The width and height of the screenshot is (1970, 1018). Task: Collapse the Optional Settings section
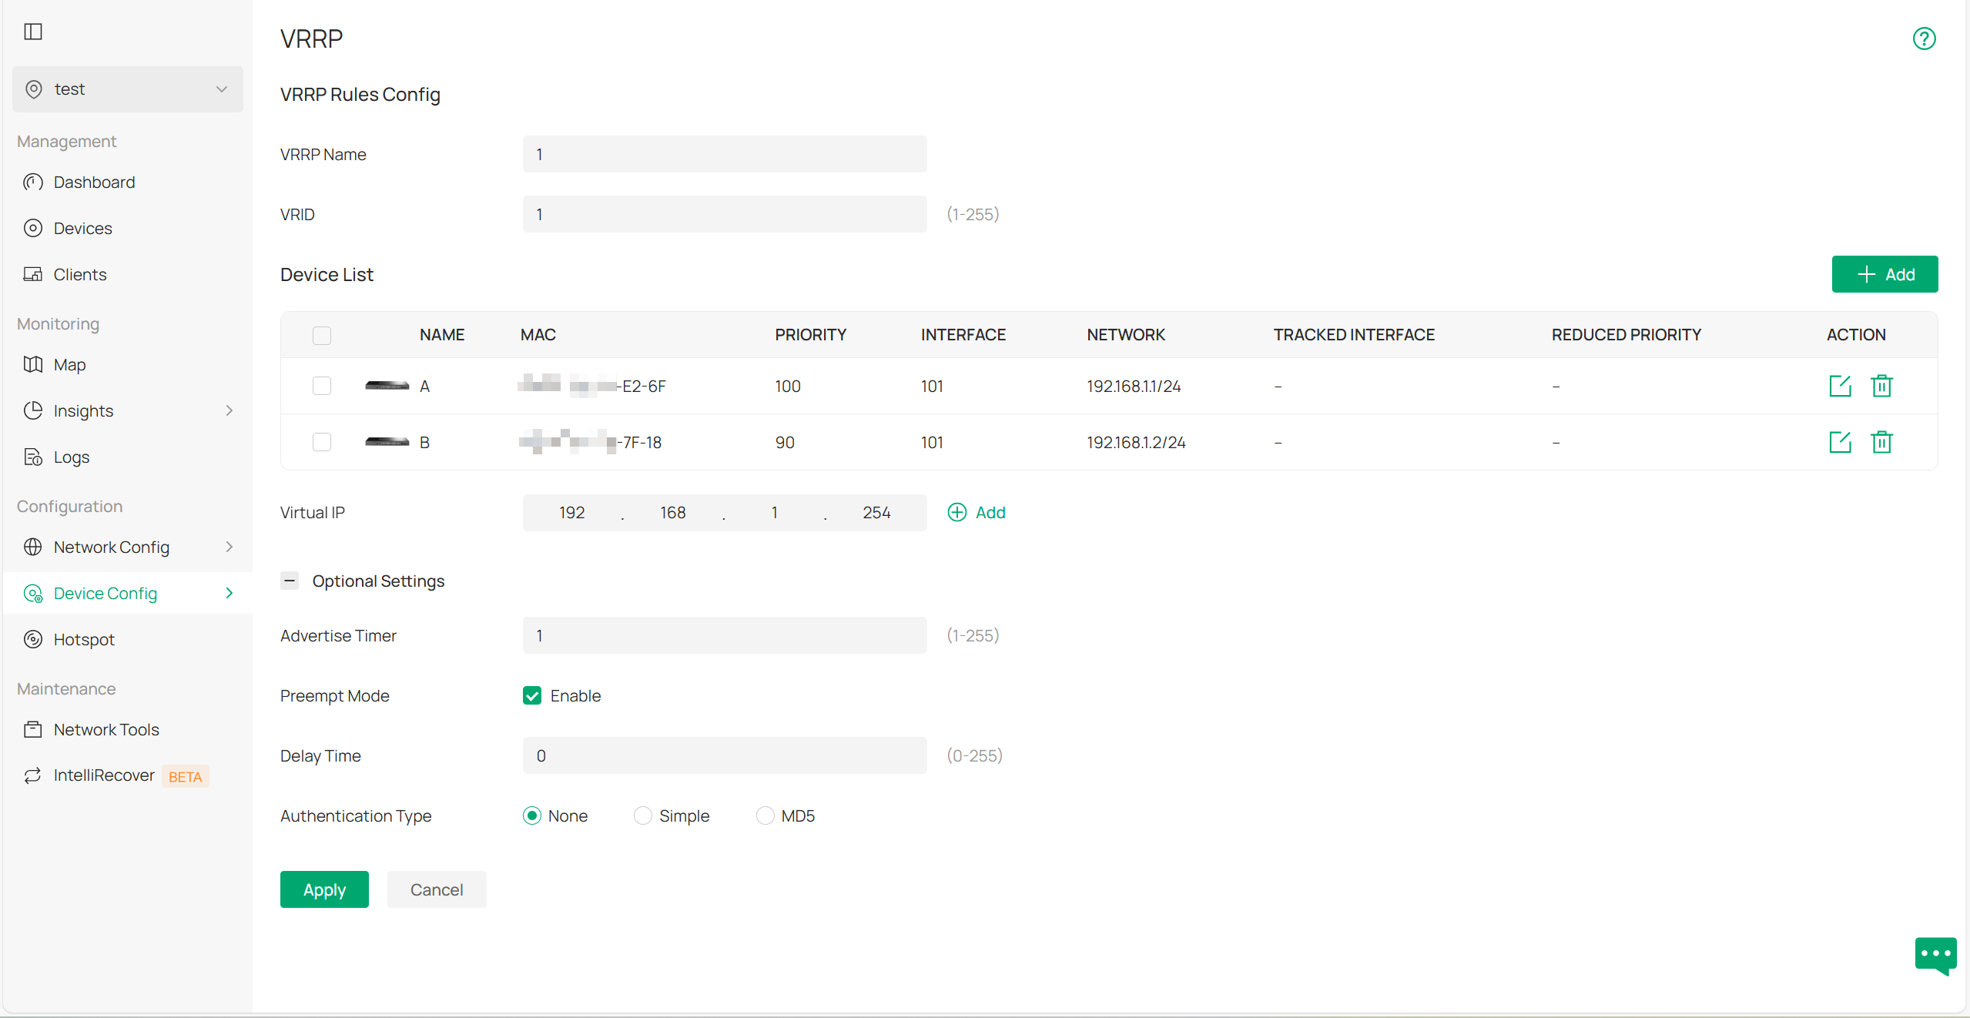pyautogui.click(x=290, y=581)
